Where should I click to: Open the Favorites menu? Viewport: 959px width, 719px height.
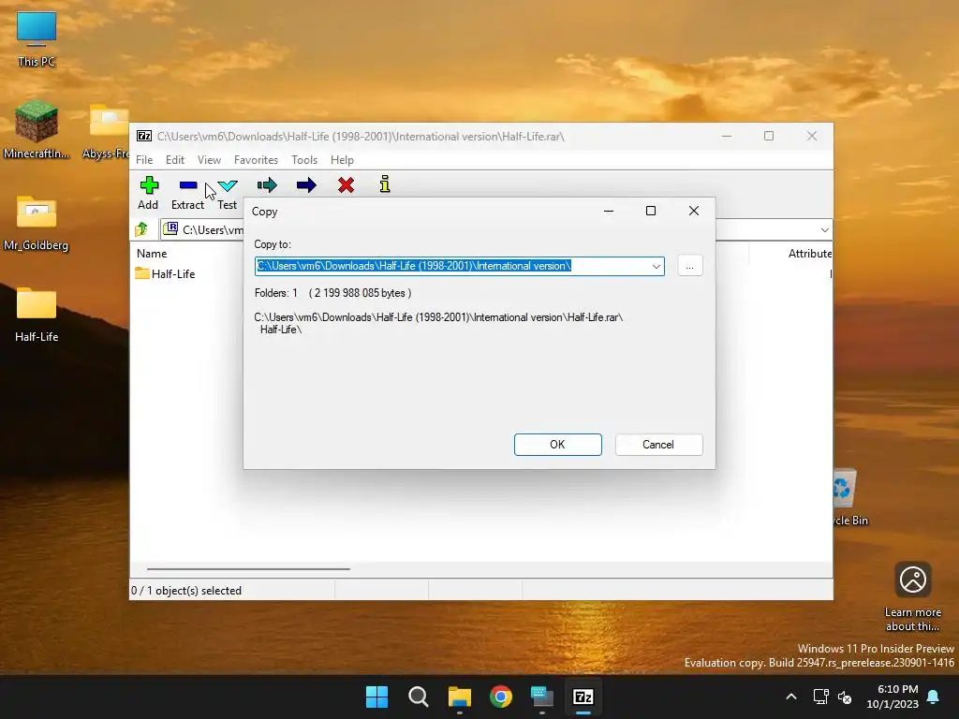tap(256, 159)
